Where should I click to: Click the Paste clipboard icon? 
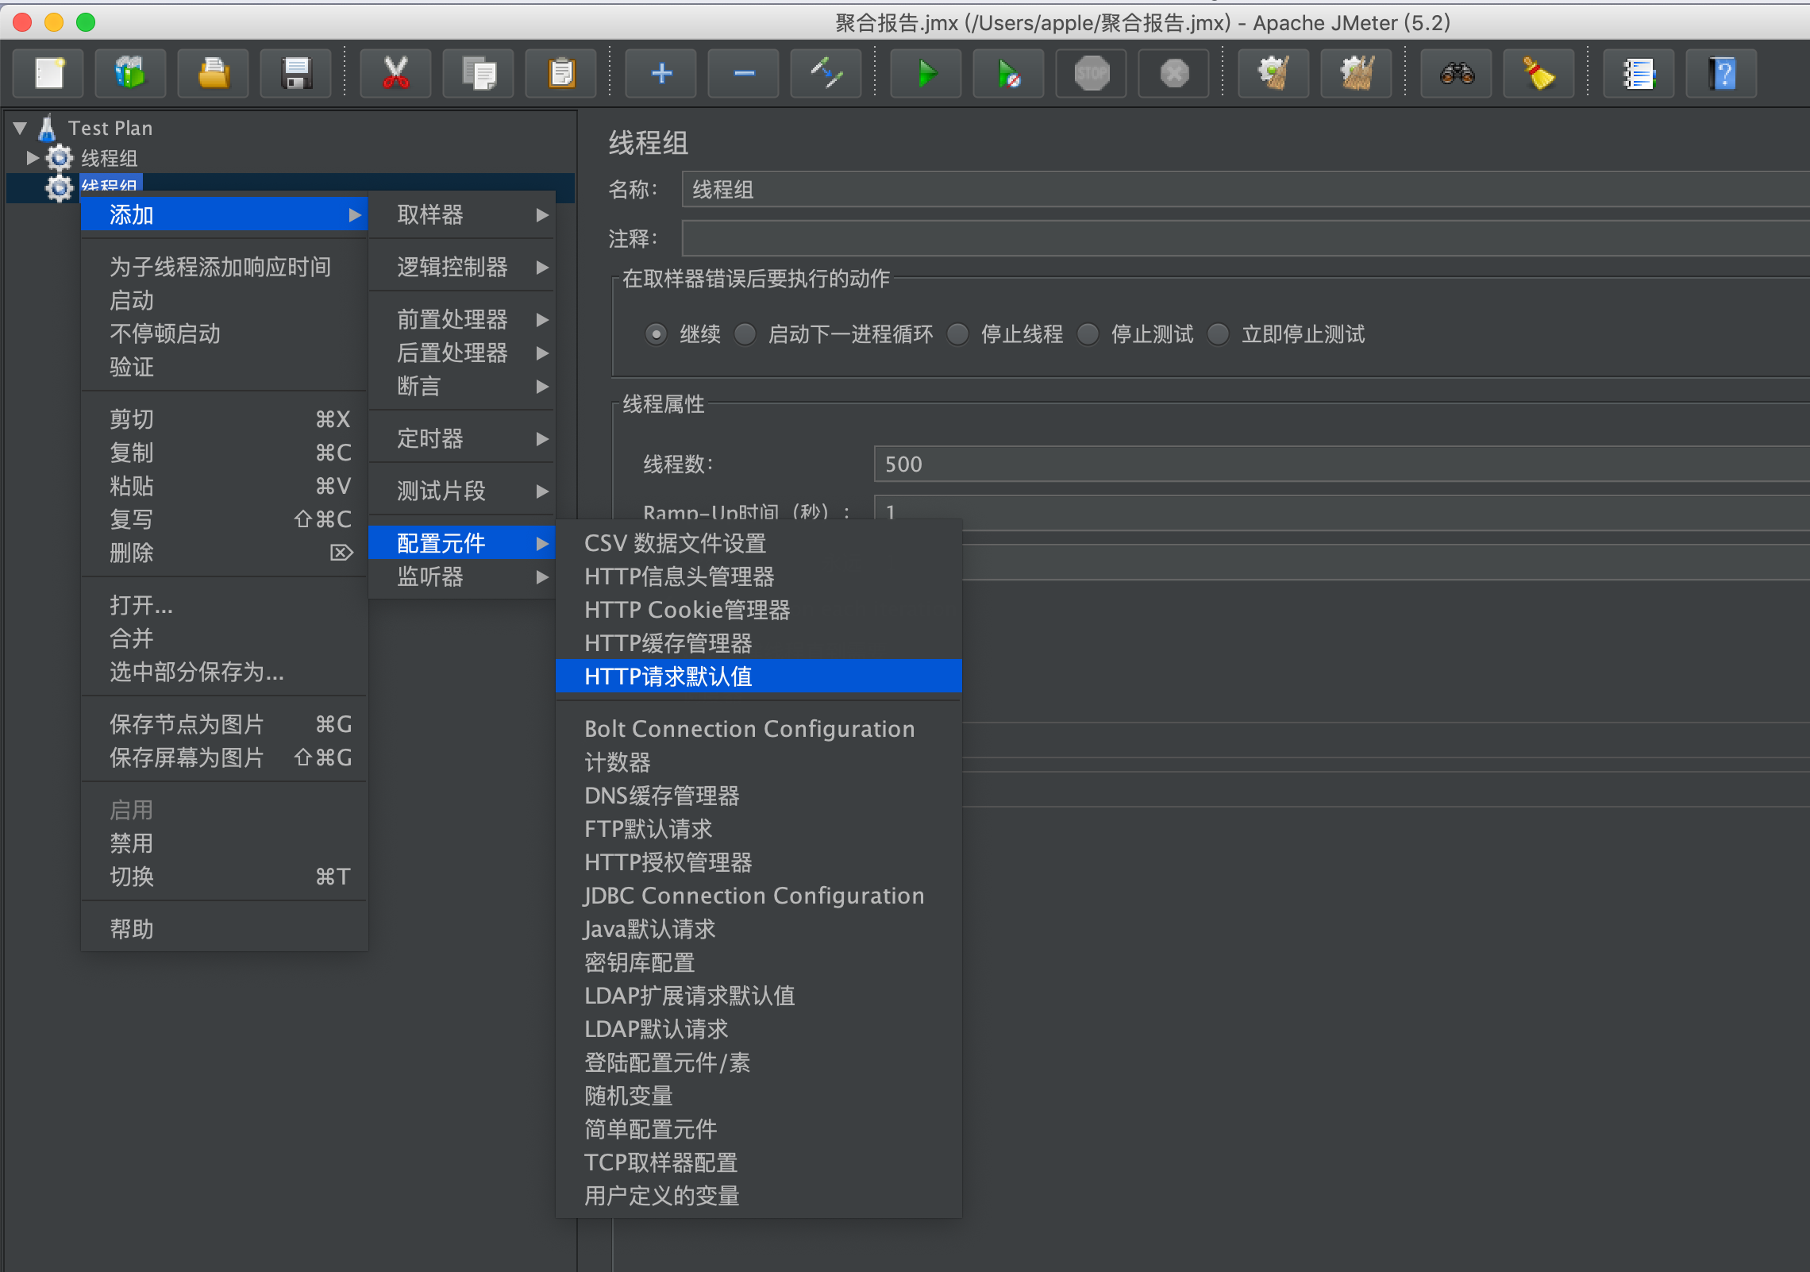(561, 74)
